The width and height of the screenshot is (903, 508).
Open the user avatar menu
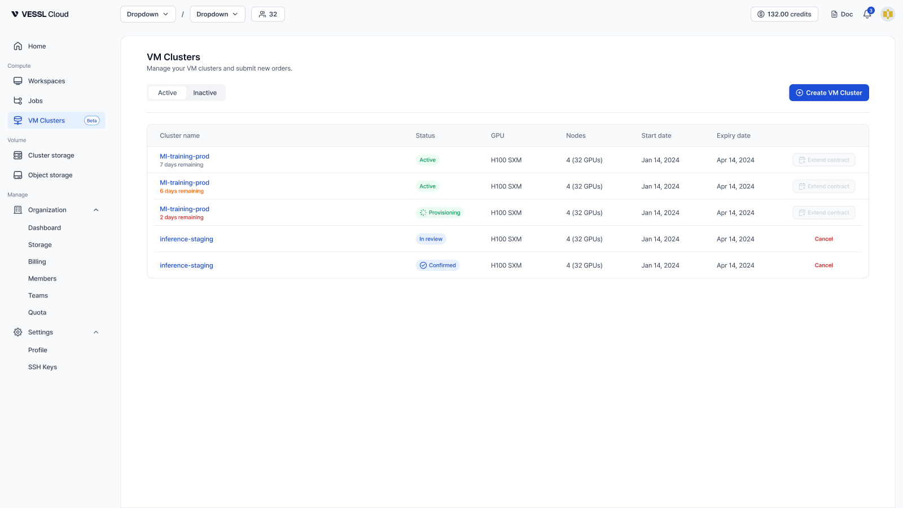[x=888, y=14]
